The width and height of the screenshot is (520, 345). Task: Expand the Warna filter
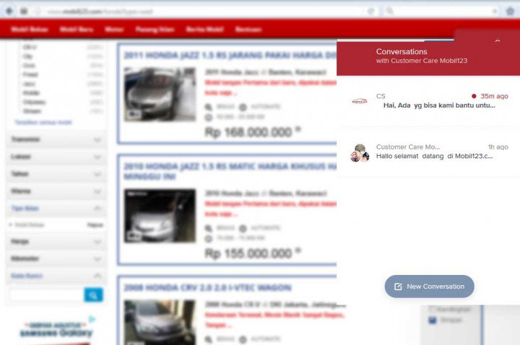tap(56, 191)
